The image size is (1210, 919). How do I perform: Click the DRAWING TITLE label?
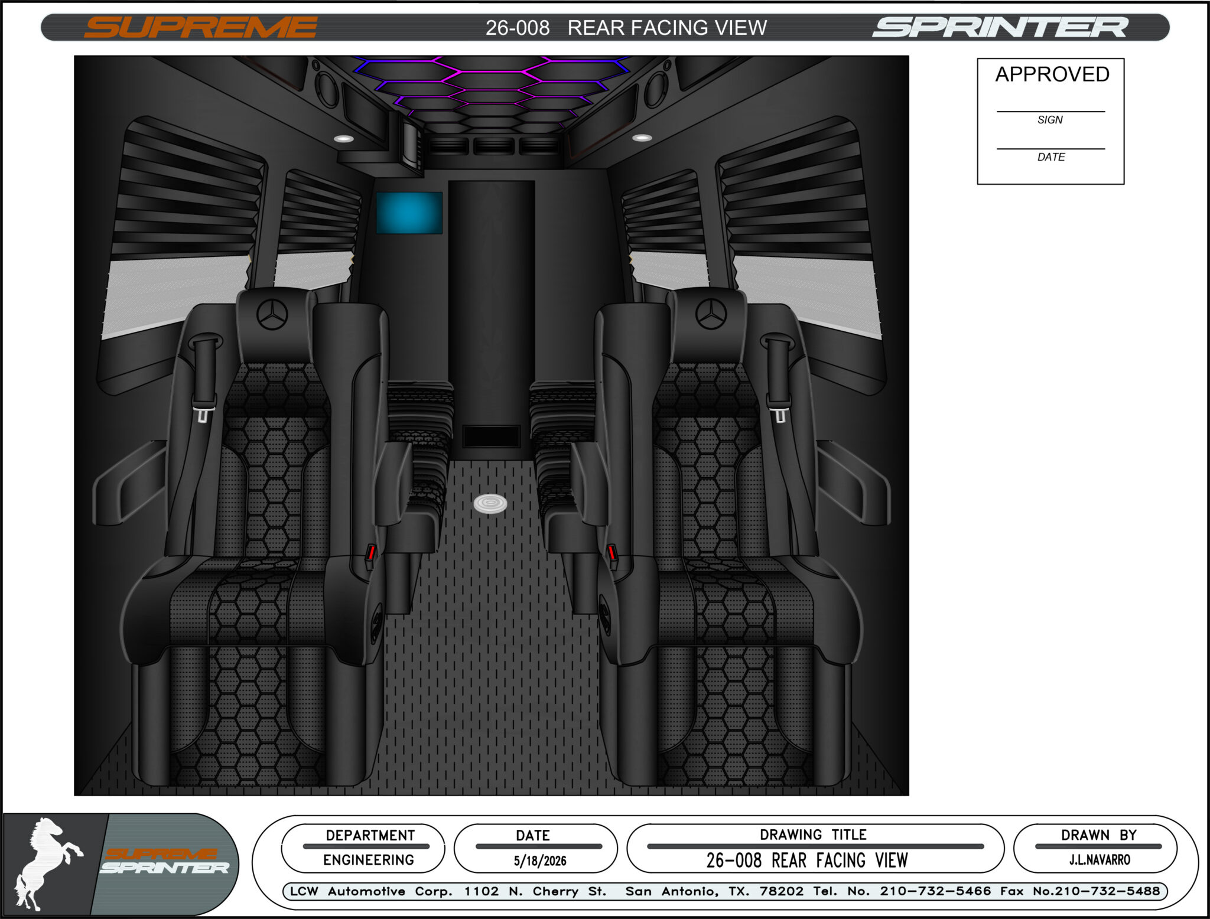click(813, 835)
